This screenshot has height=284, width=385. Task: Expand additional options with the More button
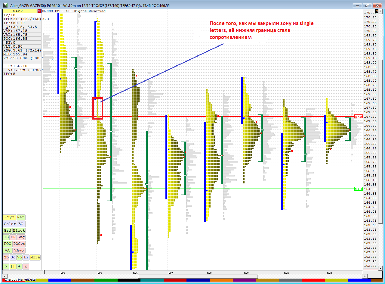pos(35,257)
